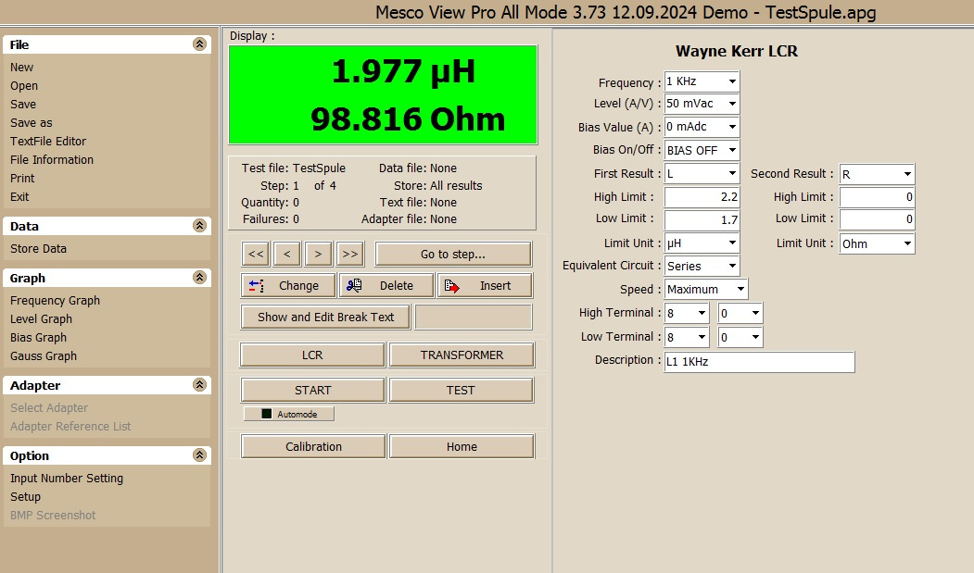
Task: Jump to first step with << button
Action: 256,255
